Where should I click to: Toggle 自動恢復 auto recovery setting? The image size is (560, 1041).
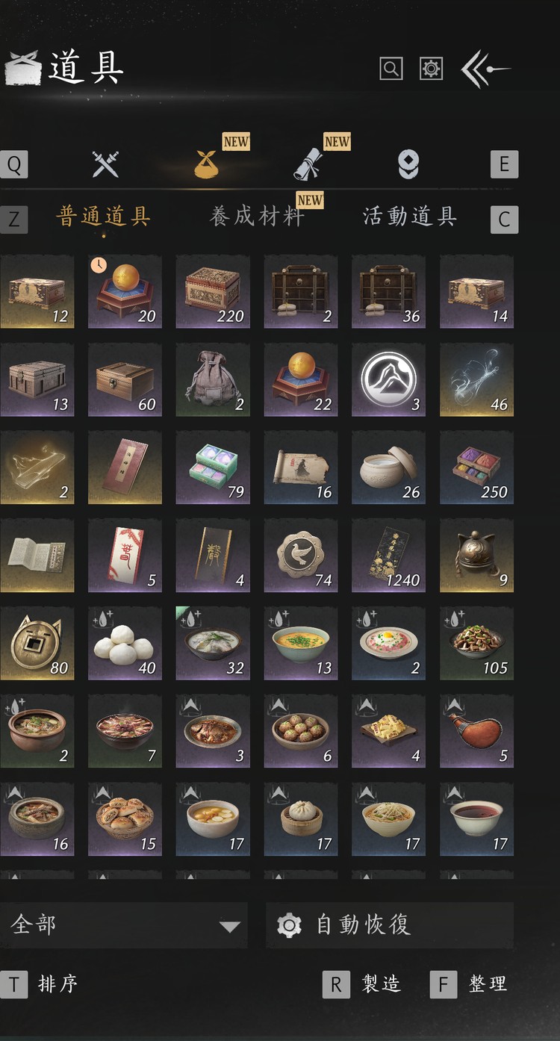[389, 925]
